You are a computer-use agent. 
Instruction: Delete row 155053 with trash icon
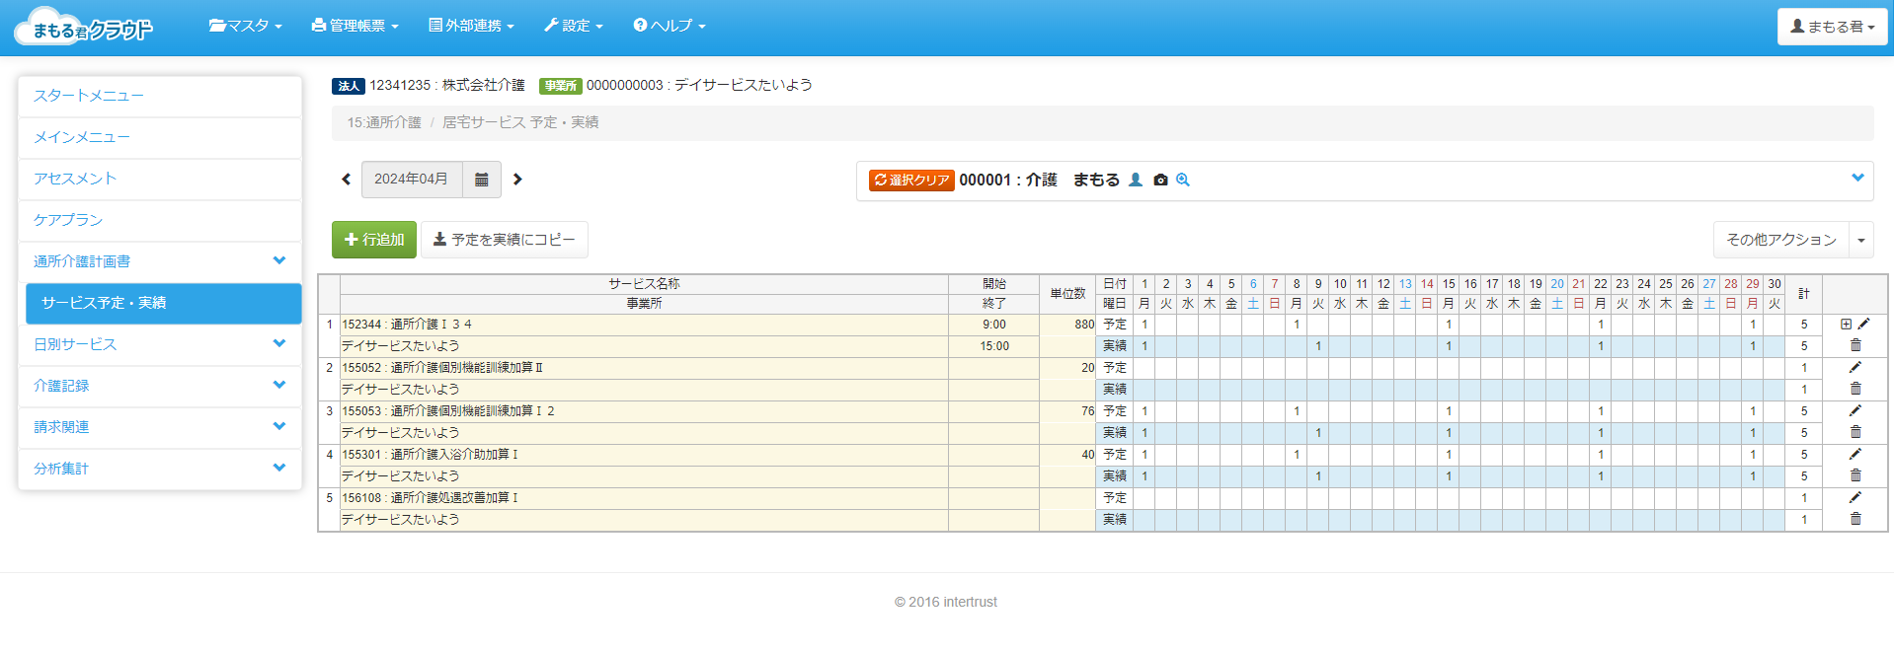(1855, 432)
